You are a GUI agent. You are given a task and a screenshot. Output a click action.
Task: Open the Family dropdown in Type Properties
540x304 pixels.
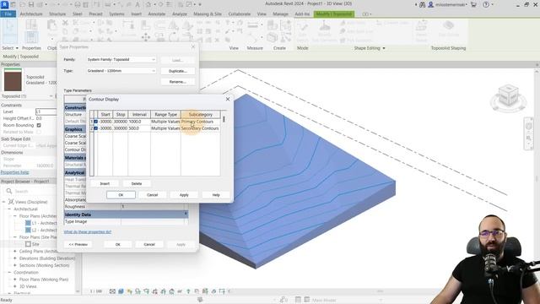[x=121, y=60]
